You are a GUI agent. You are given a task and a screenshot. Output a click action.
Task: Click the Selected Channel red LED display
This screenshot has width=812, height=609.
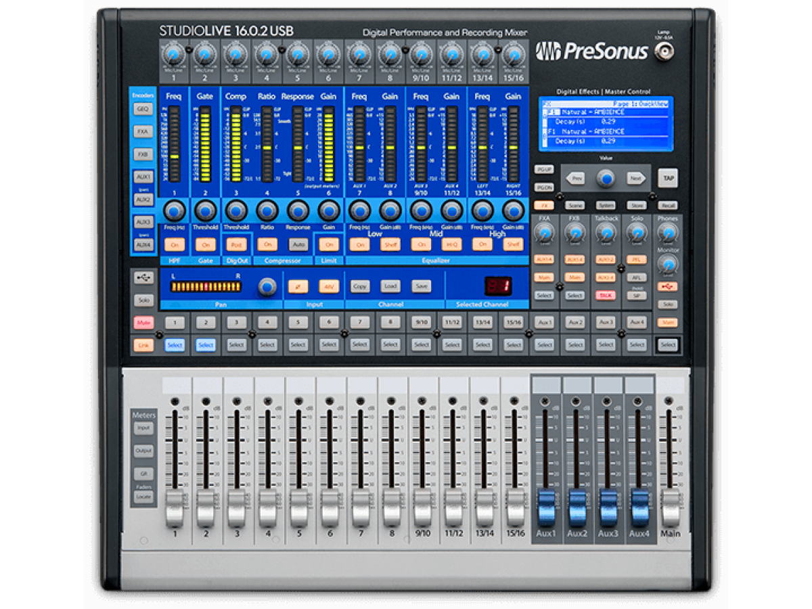(497, 286)
